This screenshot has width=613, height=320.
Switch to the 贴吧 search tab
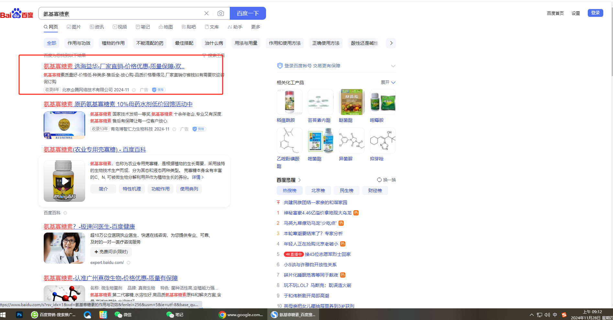click(x=189, y=27)
